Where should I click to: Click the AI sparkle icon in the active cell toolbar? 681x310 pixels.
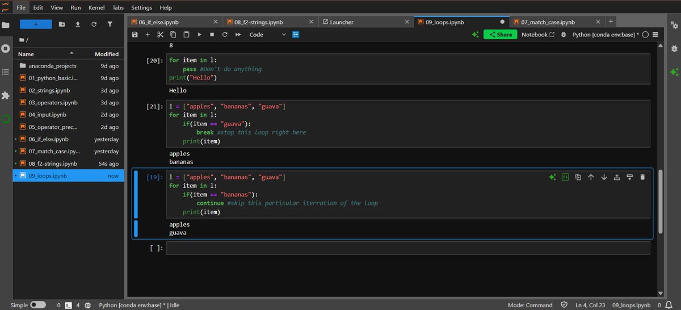click(x=552, y=177)
